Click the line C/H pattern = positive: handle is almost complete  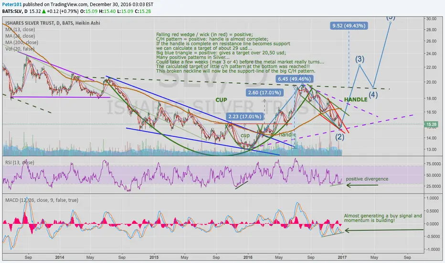point(212,39)
